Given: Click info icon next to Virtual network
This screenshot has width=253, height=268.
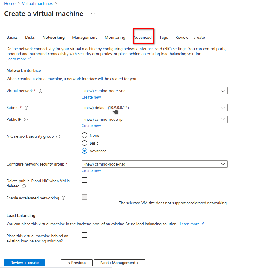Looking at the screenshot, I should [40, 91].
